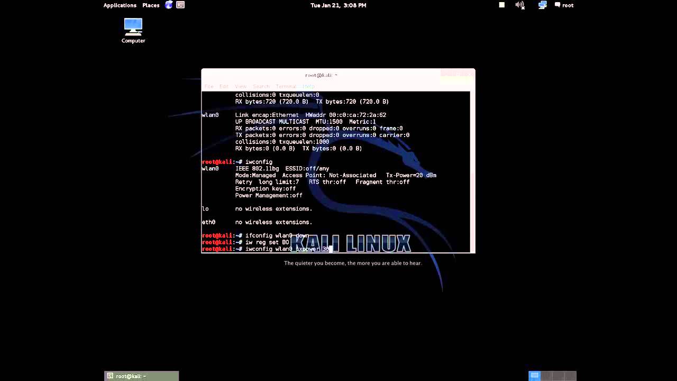
Task: Launch the terminal from top panel
Action: point(180,5)
